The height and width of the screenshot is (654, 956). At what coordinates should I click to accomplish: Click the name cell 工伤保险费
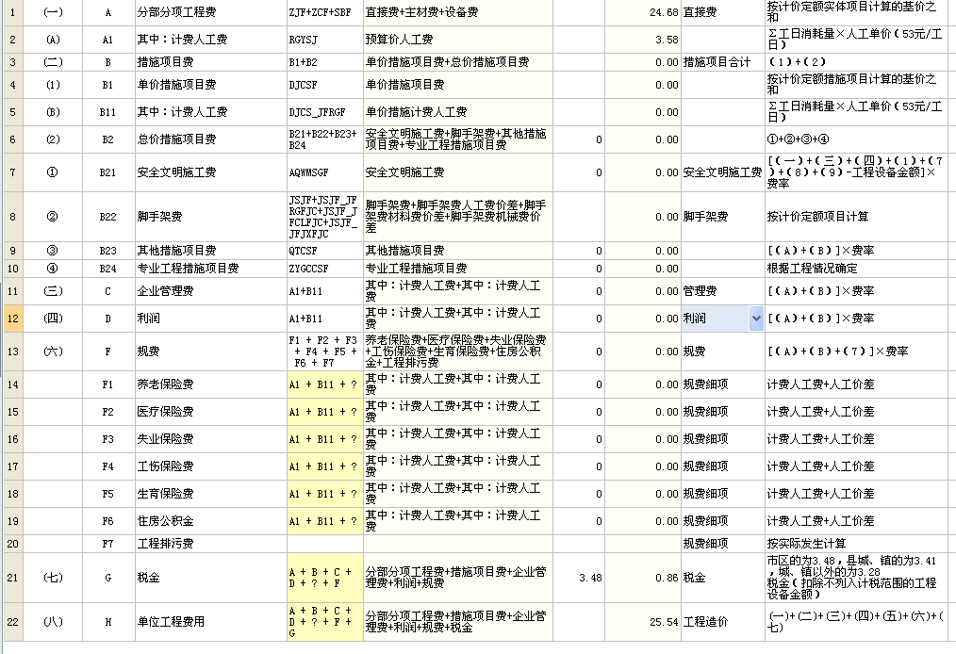(x=211, y=466)
